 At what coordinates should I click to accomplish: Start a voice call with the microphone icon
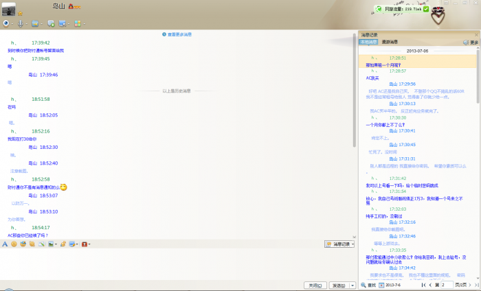tap(20, 23)
